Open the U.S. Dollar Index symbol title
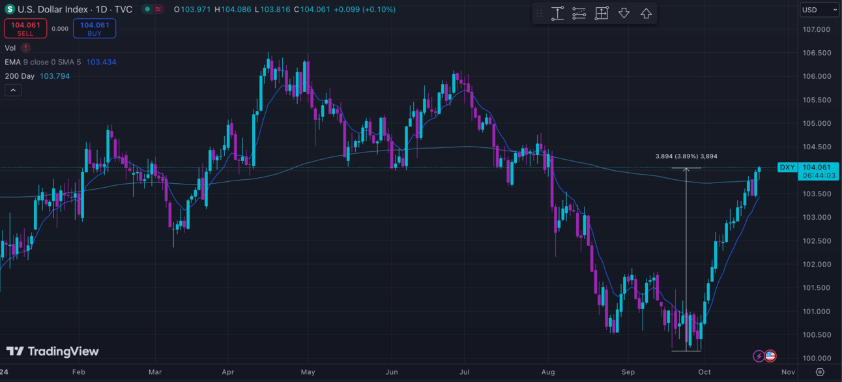The height and width of the screenshot is (382, 842). coord(75,9)
